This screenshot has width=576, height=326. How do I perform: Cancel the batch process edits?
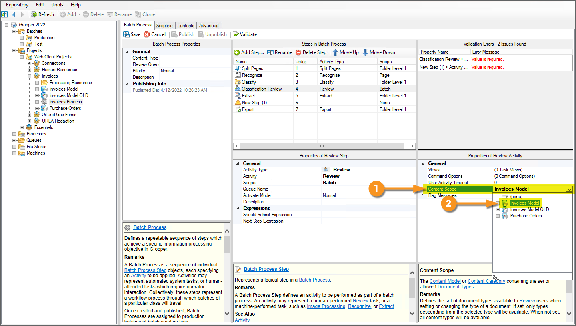click(x=154, y=34)
